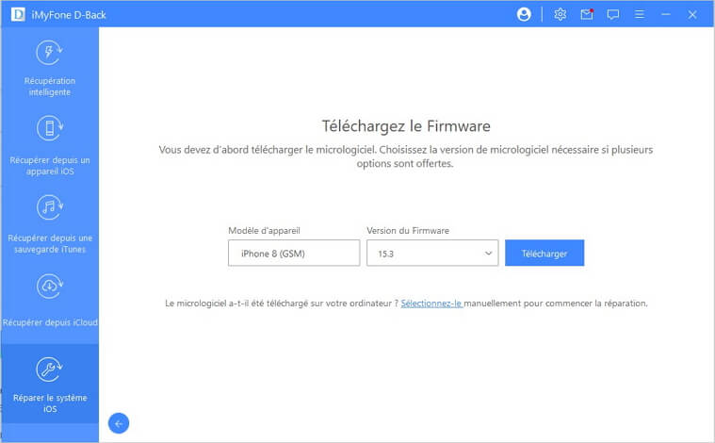Open Récupérer depuis iCloud label
This screenshot has height=443, width=715.
tap(50, 322)
